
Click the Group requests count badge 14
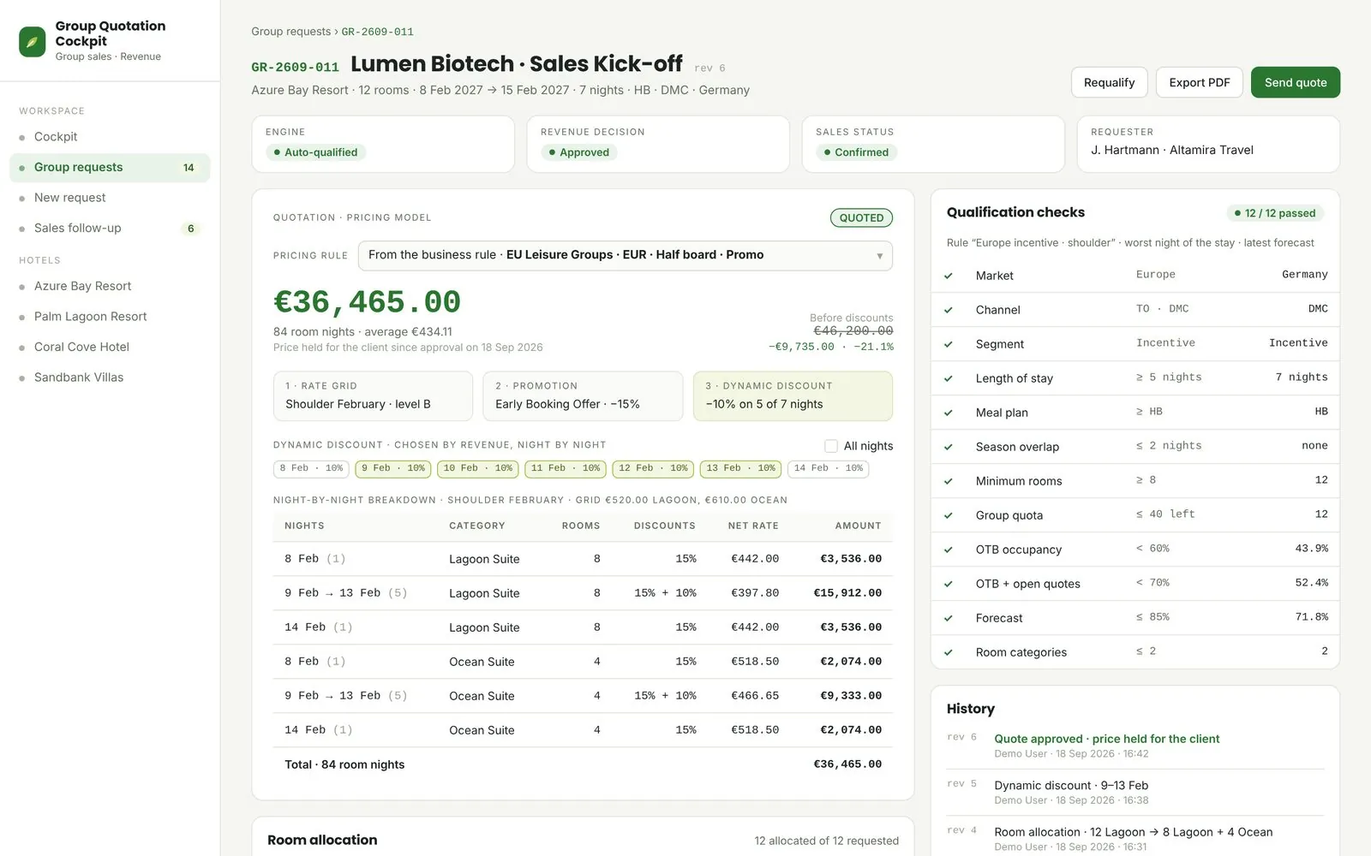189,168
